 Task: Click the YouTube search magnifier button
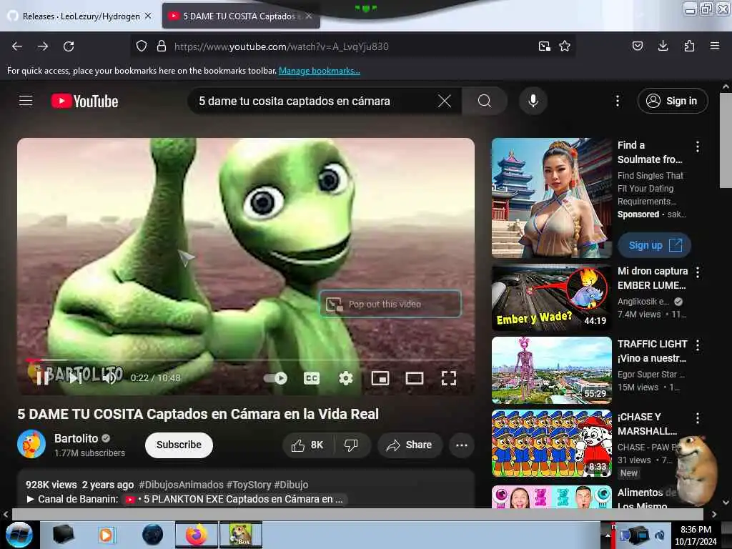coord(485,101)
